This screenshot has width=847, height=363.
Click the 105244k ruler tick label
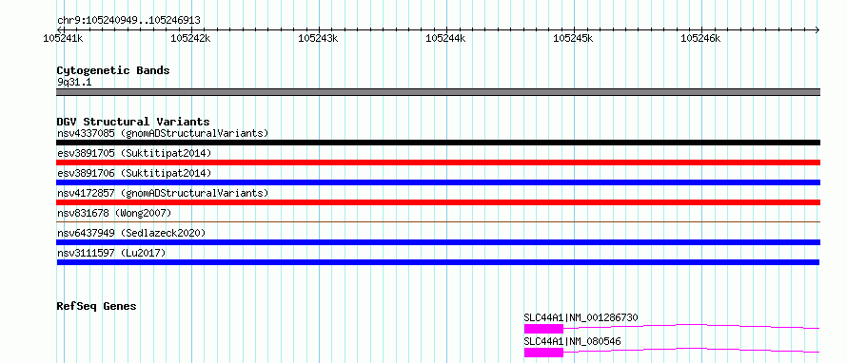pyautogui.click(x=445, y=38)
